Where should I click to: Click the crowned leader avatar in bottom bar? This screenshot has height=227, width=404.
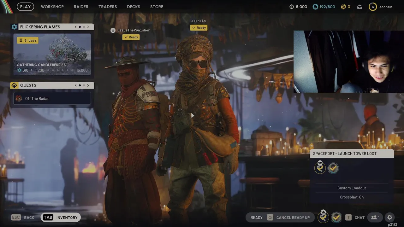(x=323, y=217)
